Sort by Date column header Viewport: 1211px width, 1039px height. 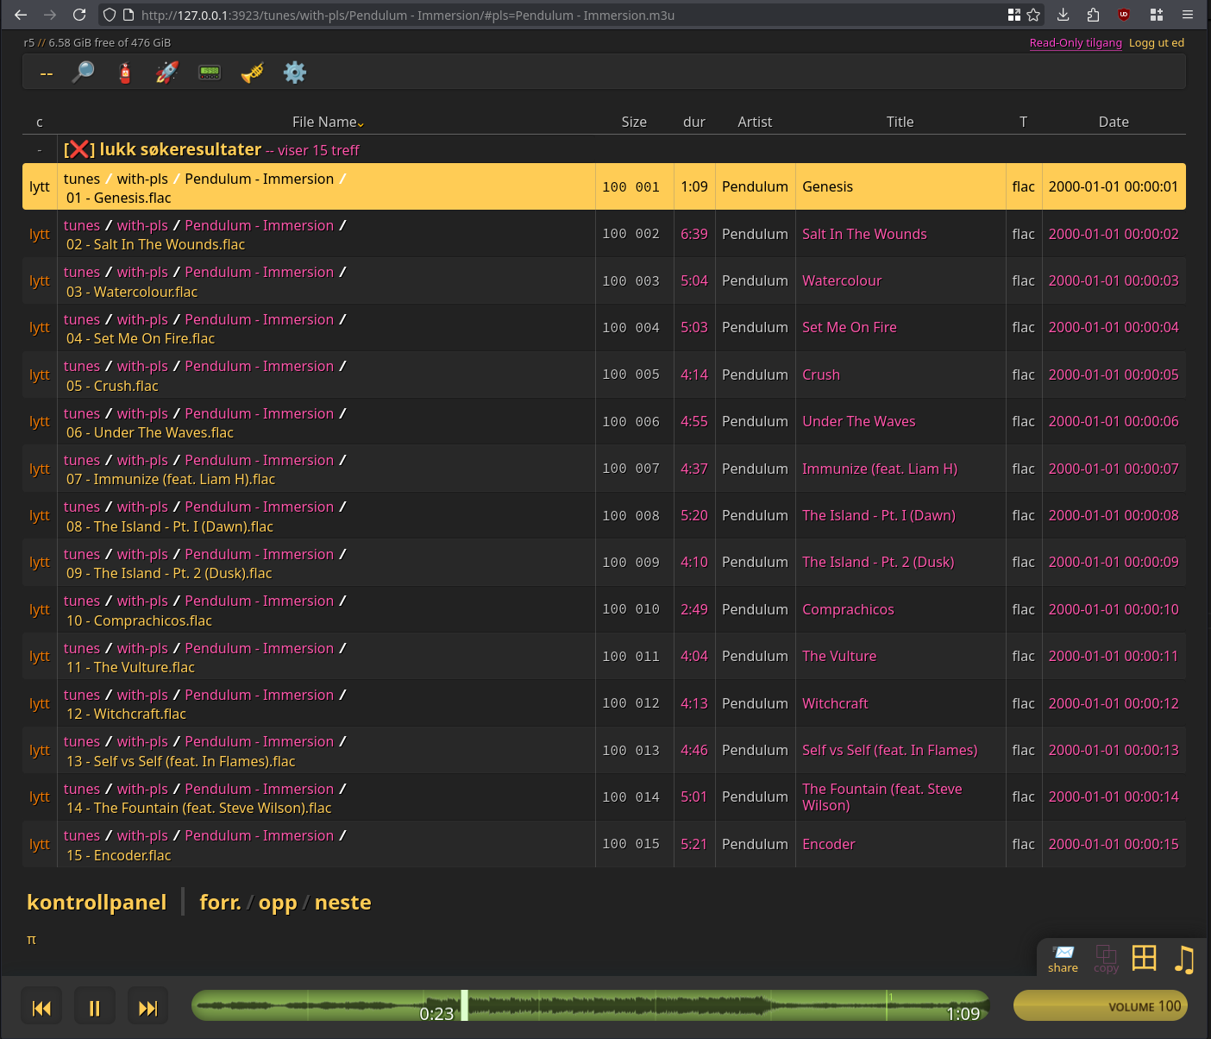click(1114, 122)
